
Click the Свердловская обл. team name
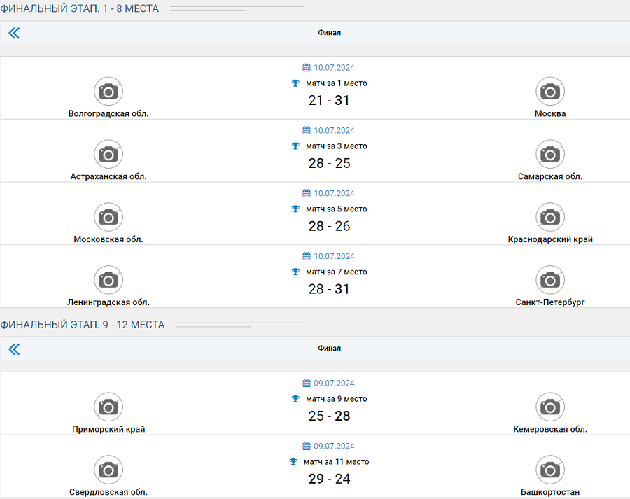click(108, 492)
